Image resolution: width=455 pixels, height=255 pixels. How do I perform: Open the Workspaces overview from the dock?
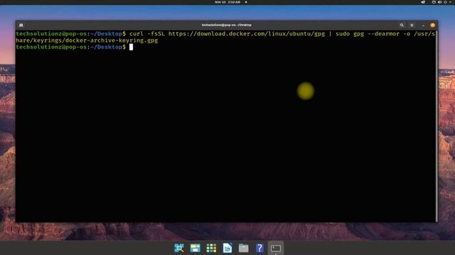point(196,248)
